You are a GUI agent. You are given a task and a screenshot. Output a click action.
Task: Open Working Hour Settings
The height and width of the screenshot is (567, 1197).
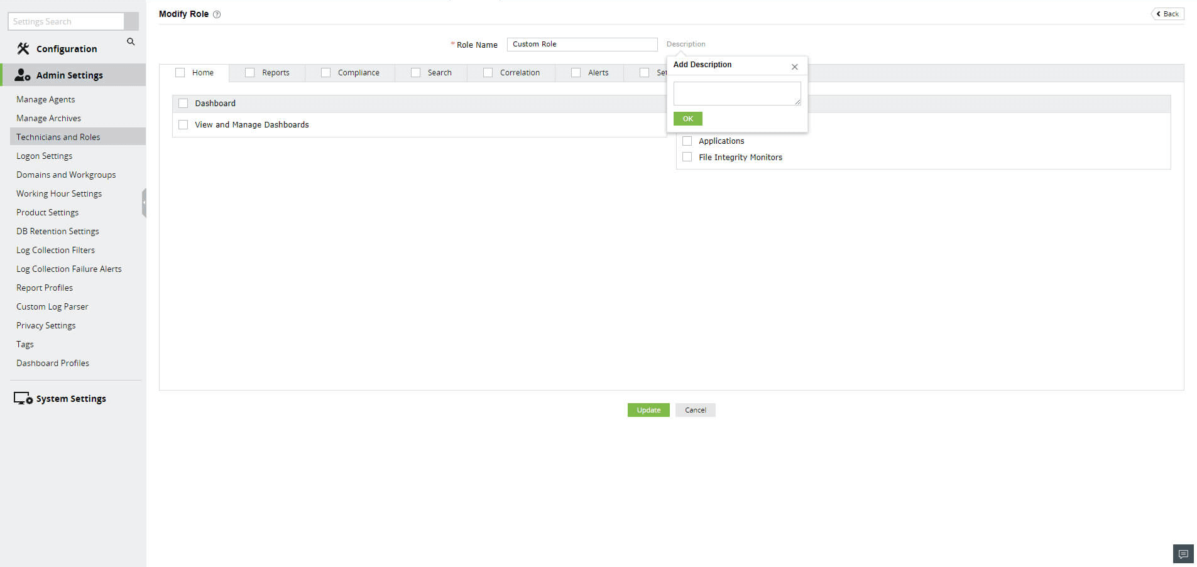click(x=59, y=193)
